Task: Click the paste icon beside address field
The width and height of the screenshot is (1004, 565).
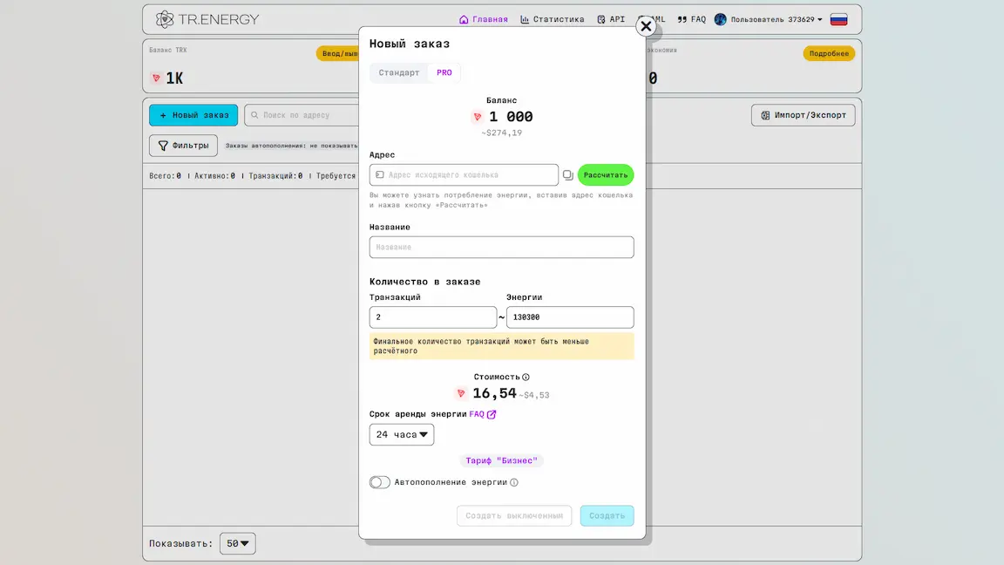Action: click(x=567, y=175)
